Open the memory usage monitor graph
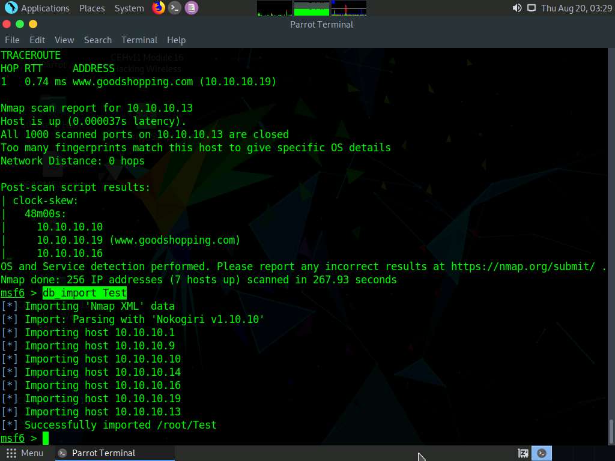This screenshot has height=461, width=615. (312, 8)
